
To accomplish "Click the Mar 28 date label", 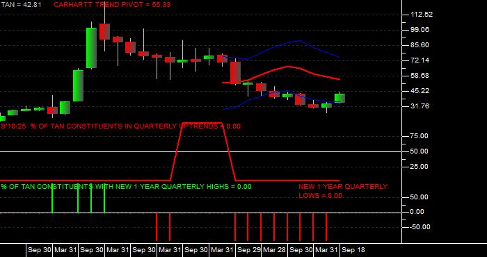I will click(x=275, y=250).
